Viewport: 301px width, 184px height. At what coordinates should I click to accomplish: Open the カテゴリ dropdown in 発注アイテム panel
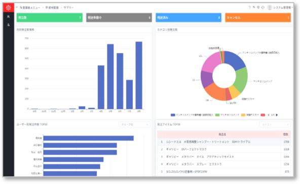[x=275, y=125]
